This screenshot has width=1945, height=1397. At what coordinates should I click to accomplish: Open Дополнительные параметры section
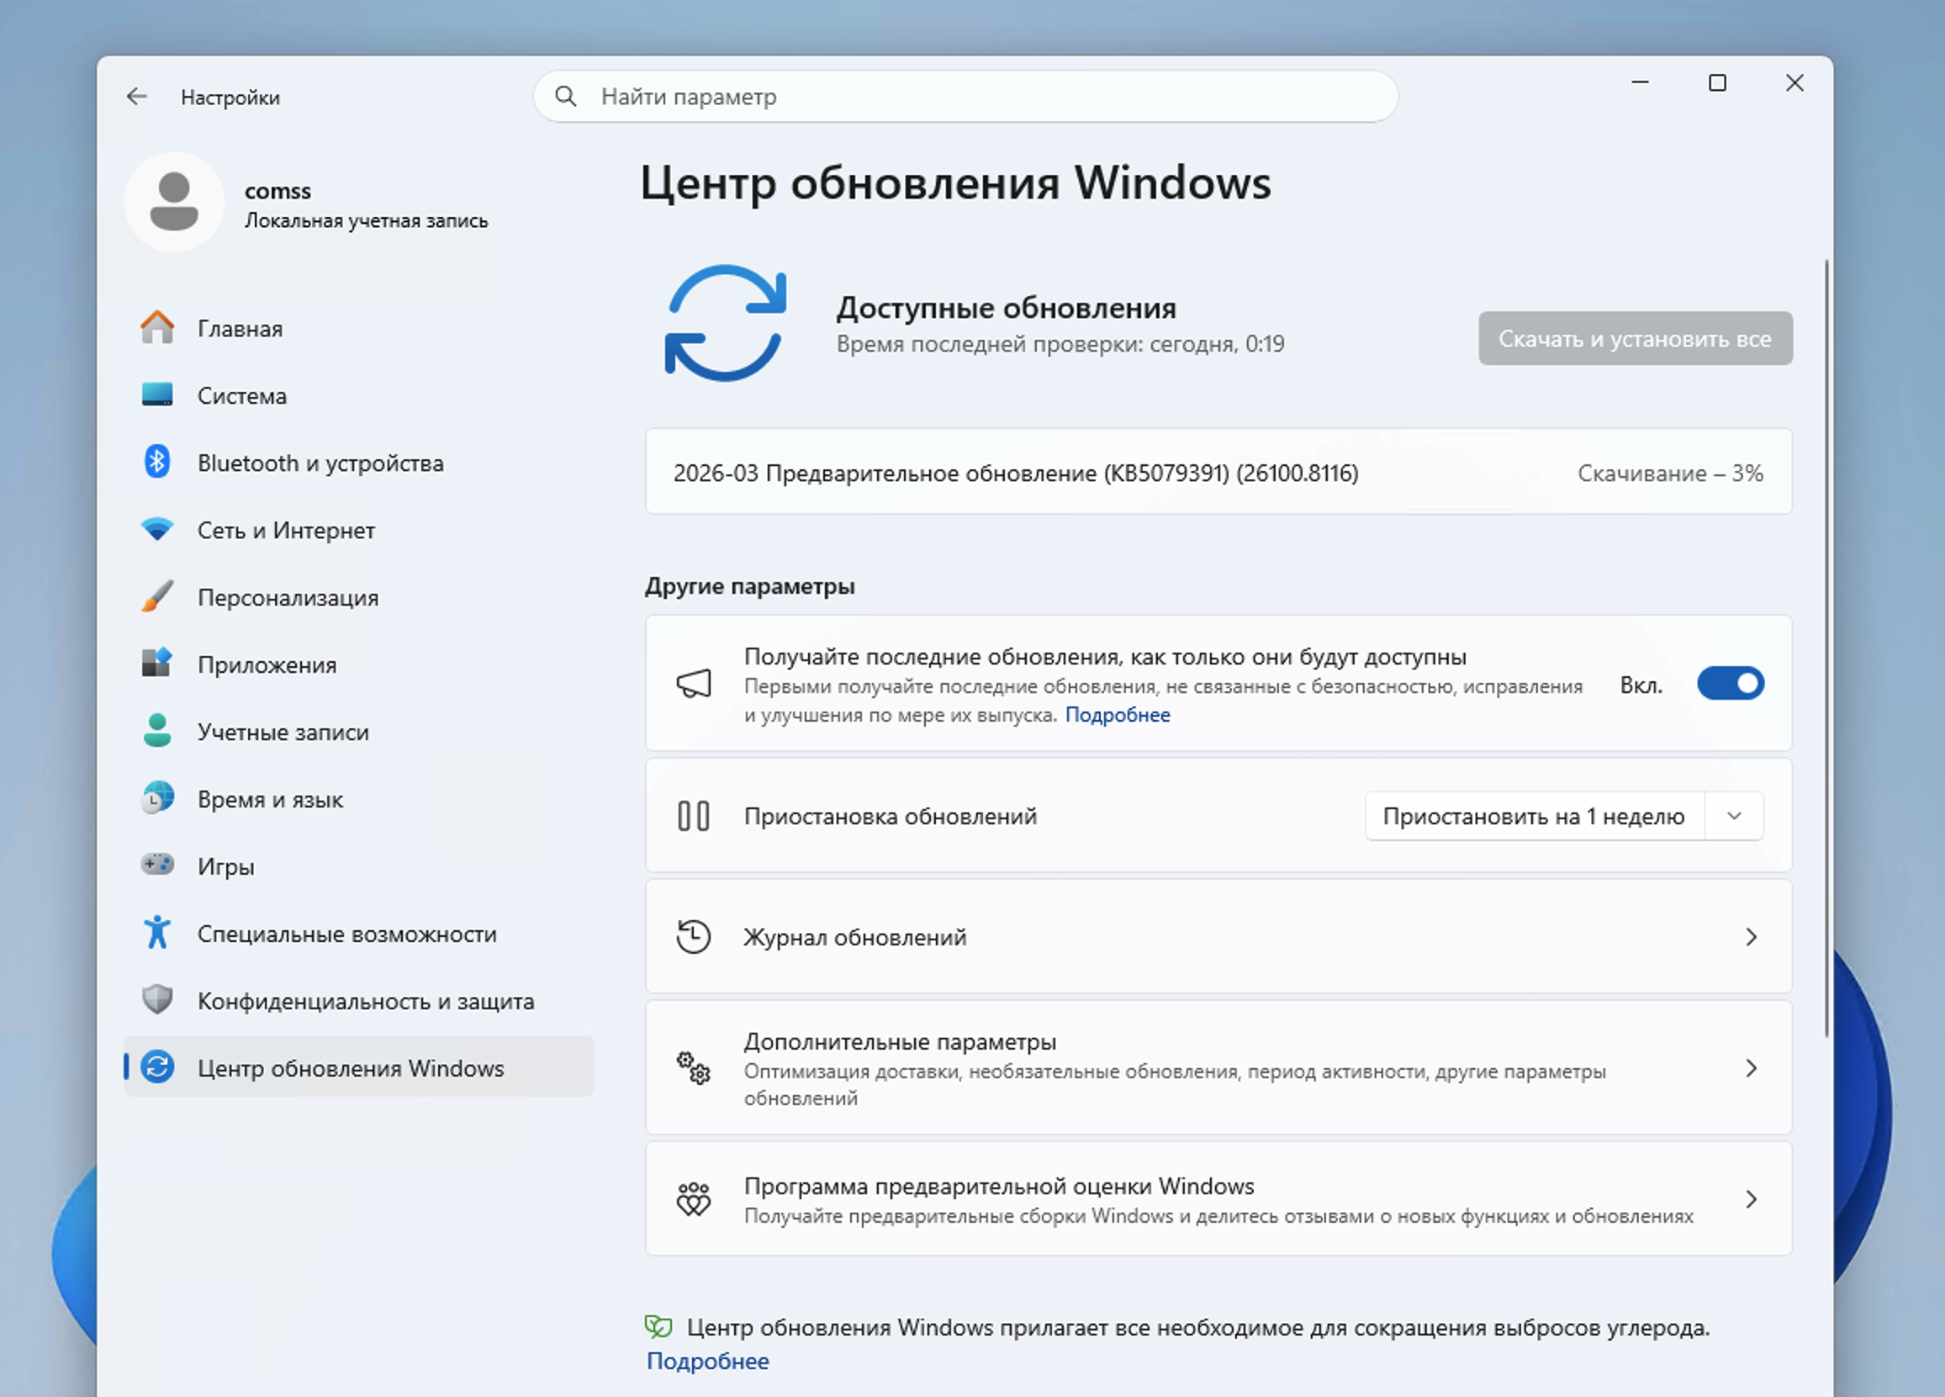[x=1218, y=1067]
